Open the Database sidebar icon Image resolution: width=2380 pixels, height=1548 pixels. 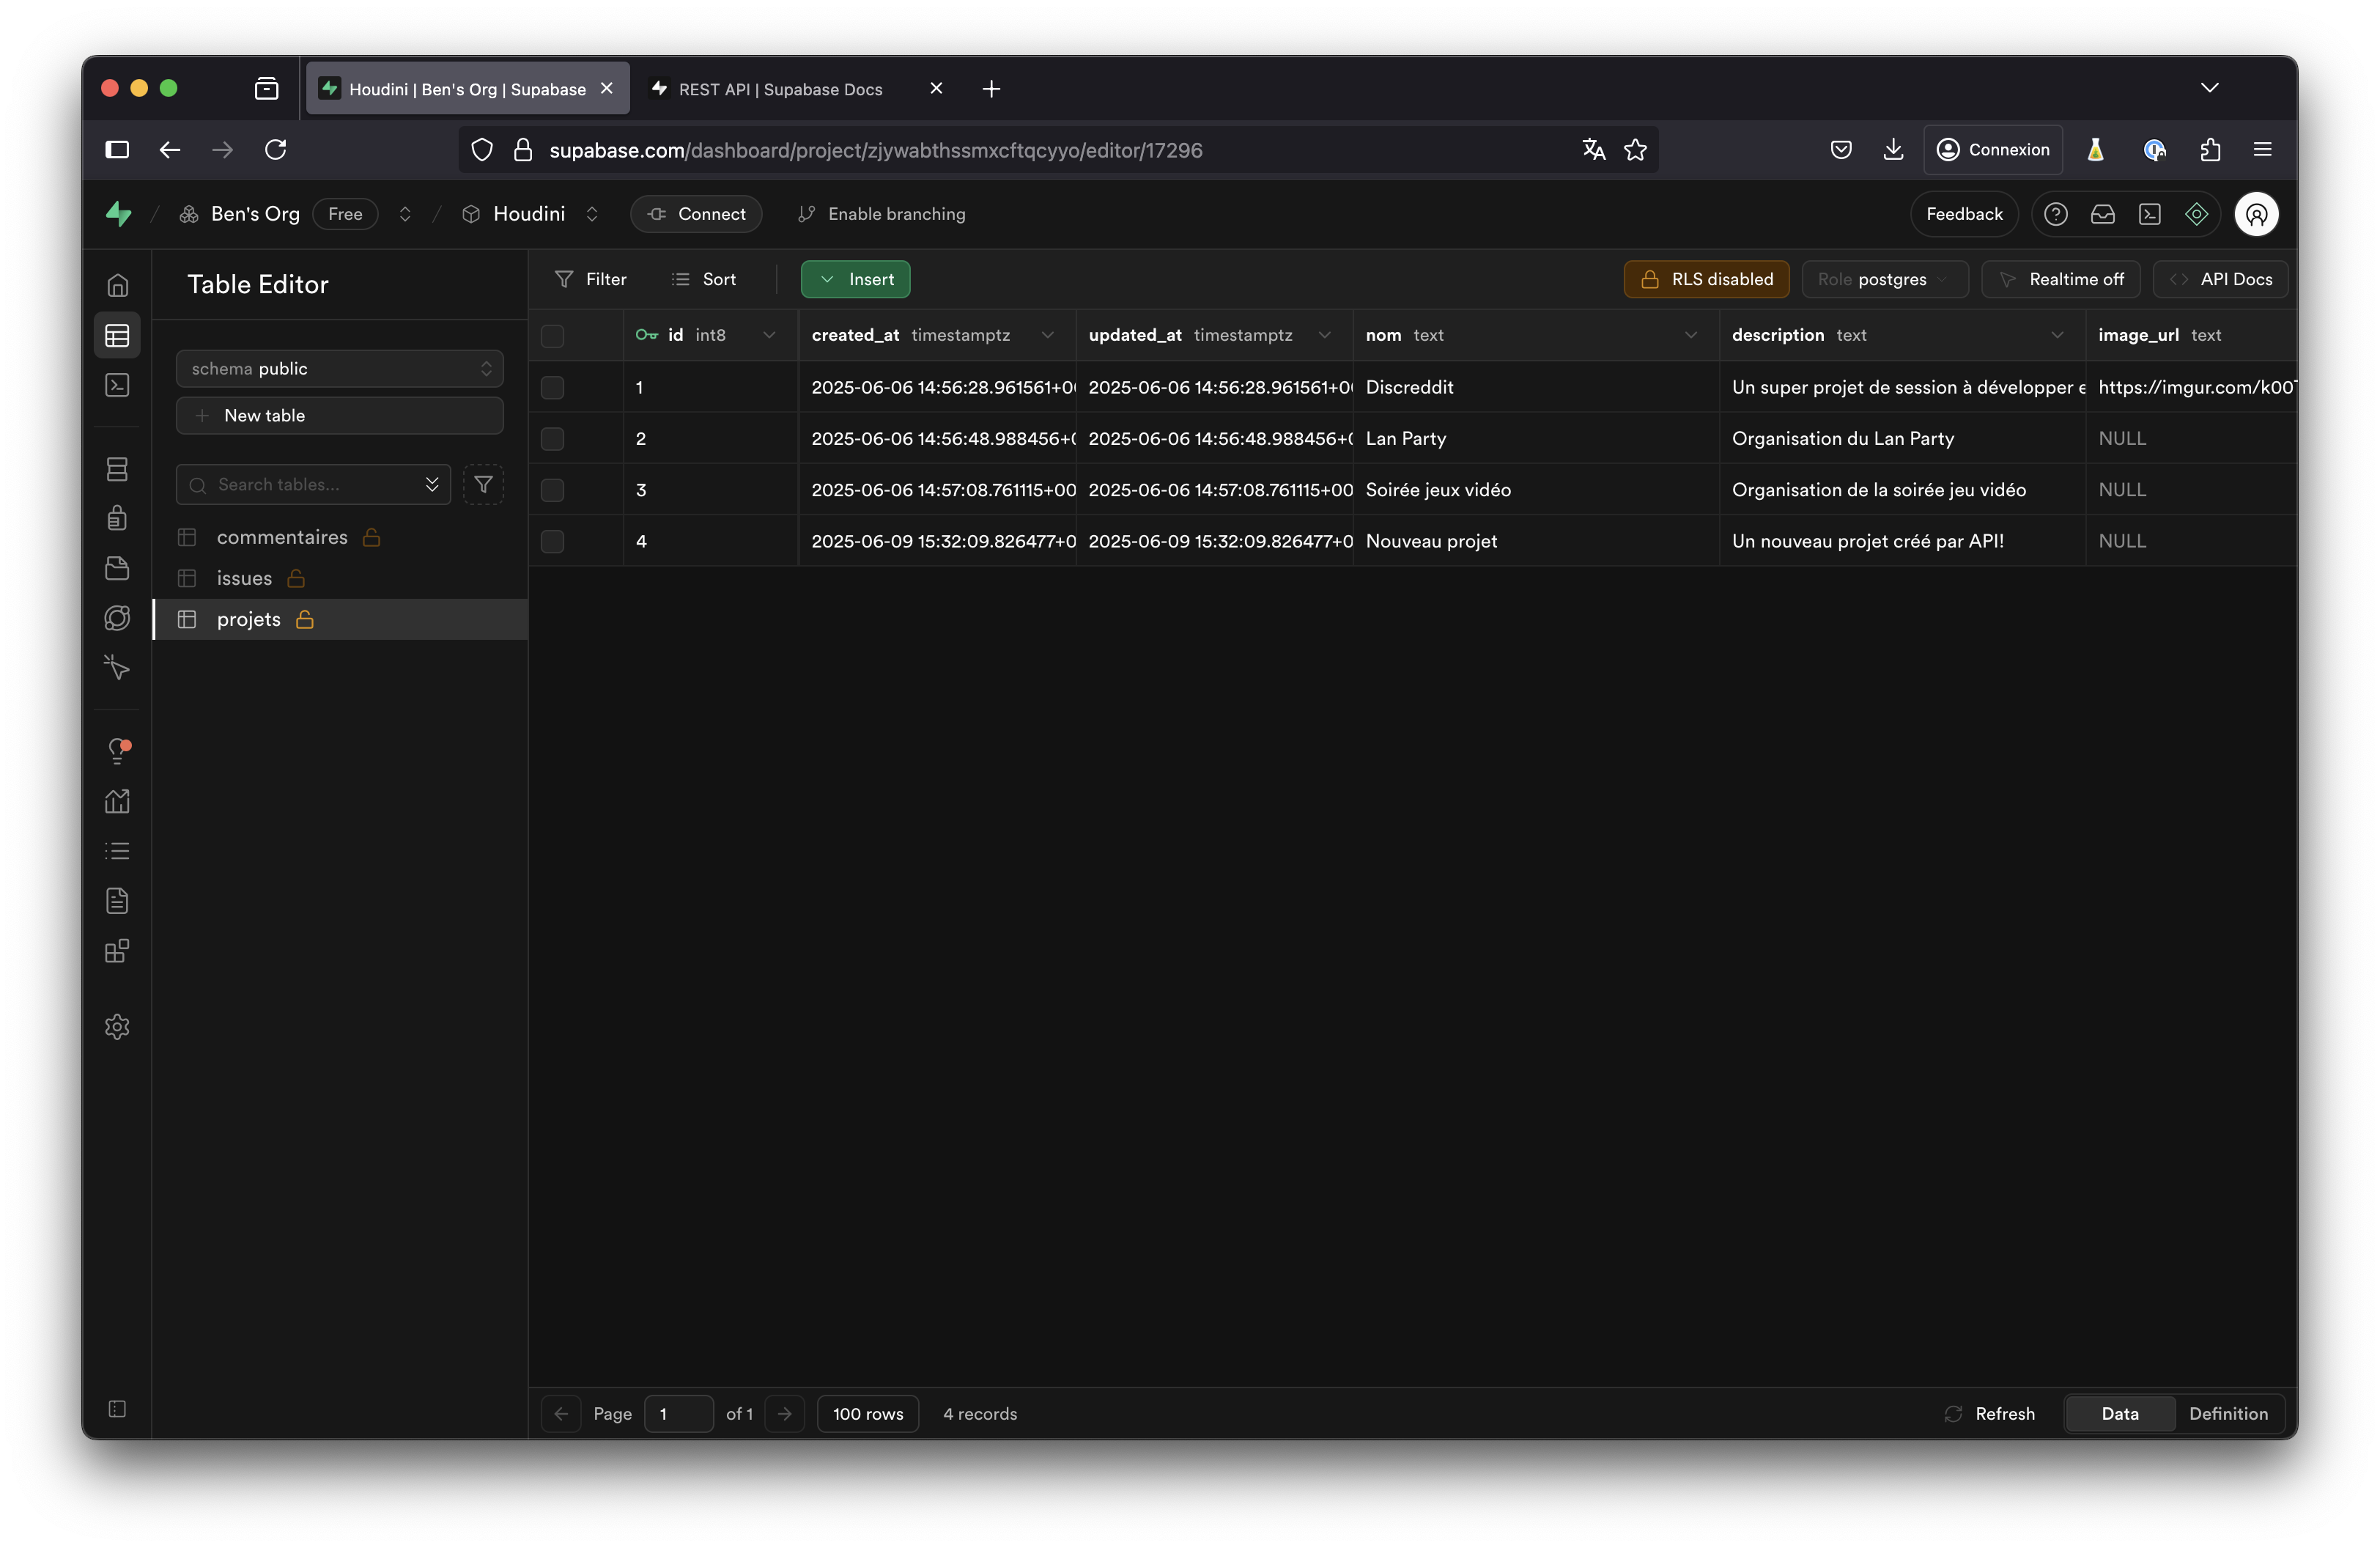(117, 468)
